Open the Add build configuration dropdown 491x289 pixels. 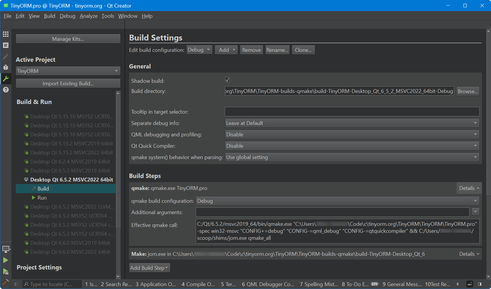226,50
